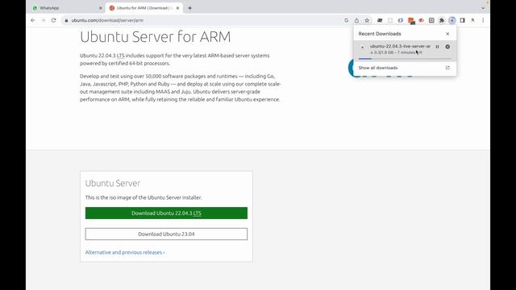Screen dimensions: 516x290
Task: Click the ubuntu-22.04.3-live-server file name
Action: [400, 47]
